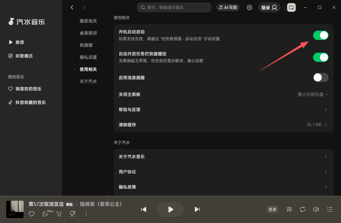Screen dimensions: 341x223
Task: Skip to previous track
Action: (x=144, y=209)
